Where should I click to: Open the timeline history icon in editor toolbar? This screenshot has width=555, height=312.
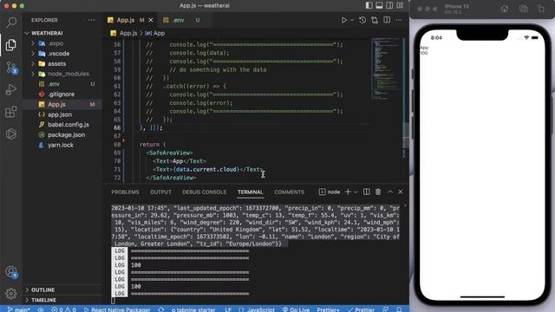(362, 20)
